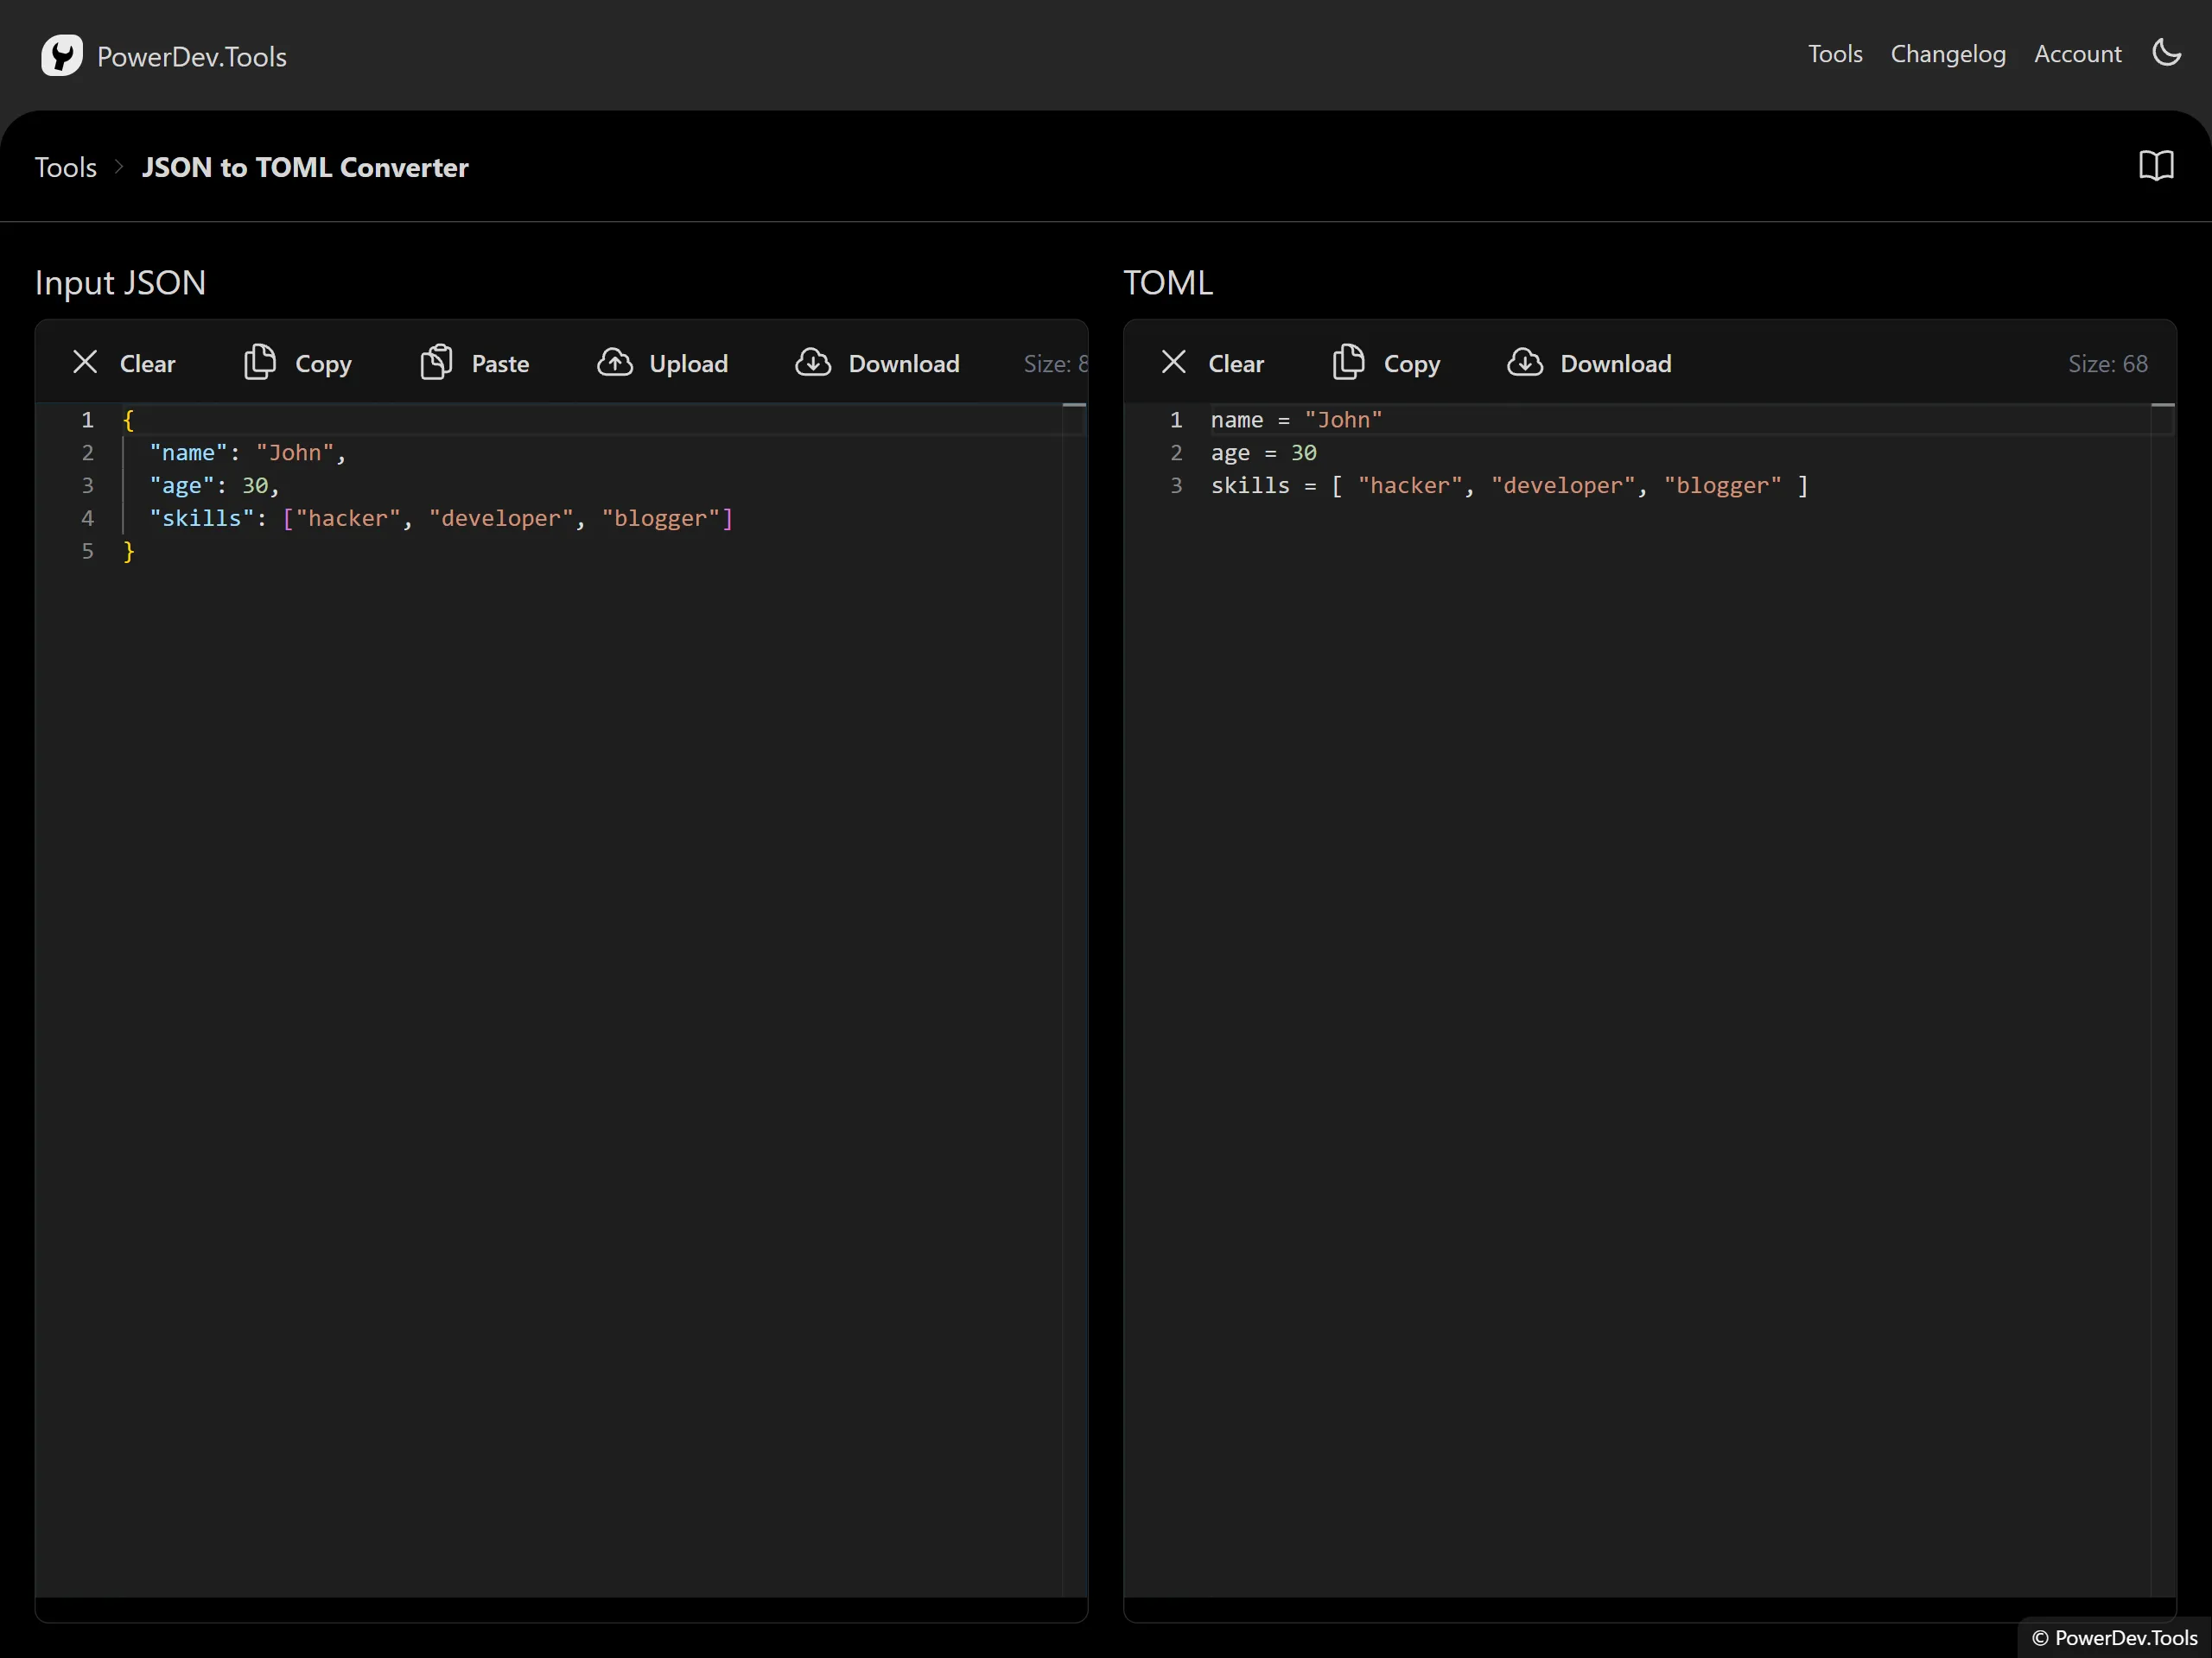Click the Upload cloud icon
This screenshot has height=1658, width=2212.
614,363
